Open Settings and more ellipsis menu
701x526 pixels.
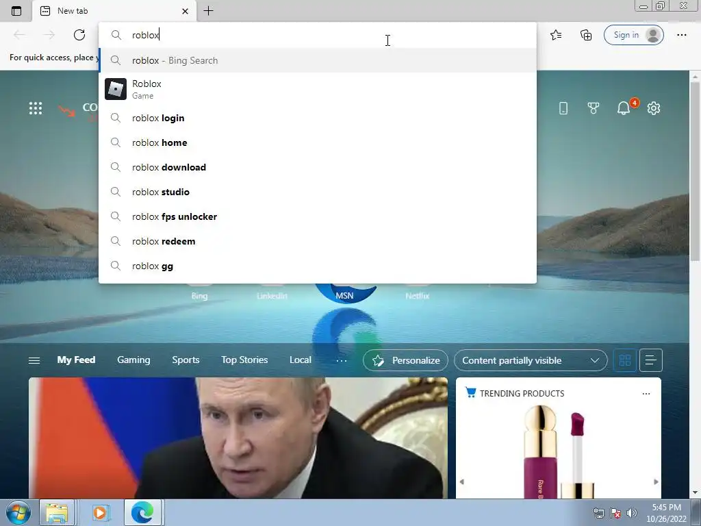point(681,35)
